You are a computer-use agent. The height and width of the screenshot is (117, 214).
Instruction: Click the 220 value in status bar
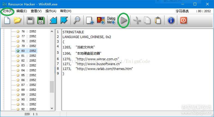27,114
